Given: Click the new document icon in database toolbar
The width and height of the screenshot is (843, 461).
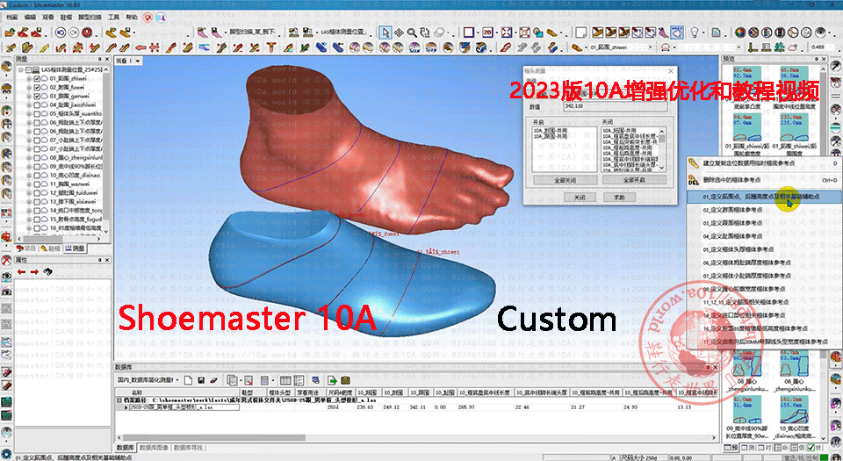Looking at the screenshot, I should 188,380.
